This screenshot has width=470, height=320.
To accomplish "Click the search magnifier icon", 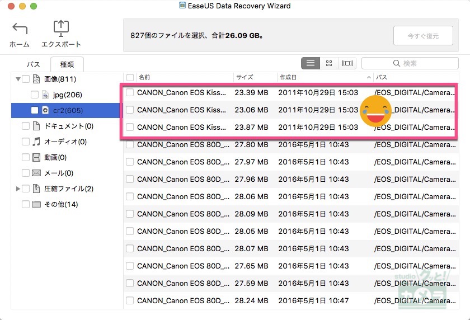I will [x=397, y=63].
